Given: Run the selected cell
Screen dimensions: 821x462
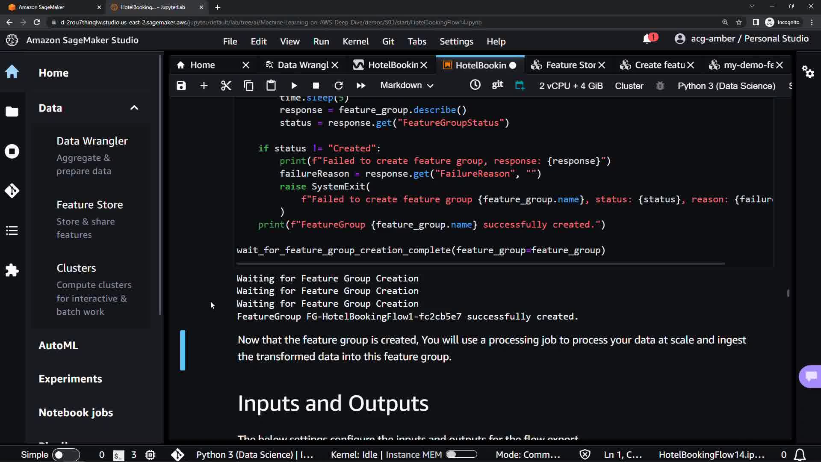Looking at the screenshot, I should (294, 86).
